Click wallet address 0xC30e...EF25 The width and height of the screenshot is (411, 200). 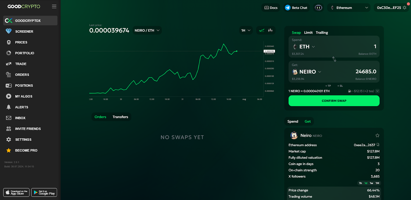click(x=389, y=8)
